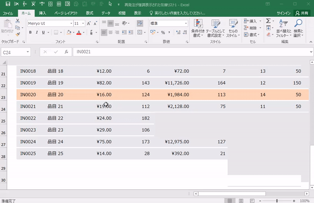
Task: Toggle center text alignment
Action: click(110, 32)
